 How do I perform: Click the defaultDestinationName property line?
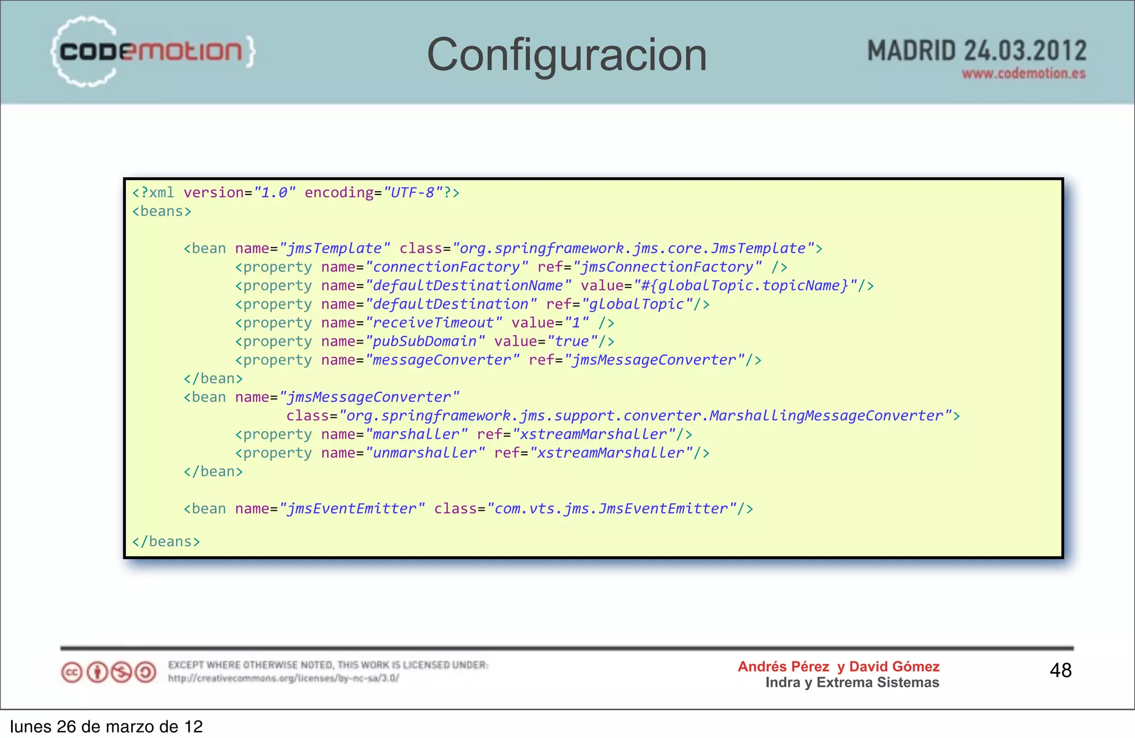[554, 286]
